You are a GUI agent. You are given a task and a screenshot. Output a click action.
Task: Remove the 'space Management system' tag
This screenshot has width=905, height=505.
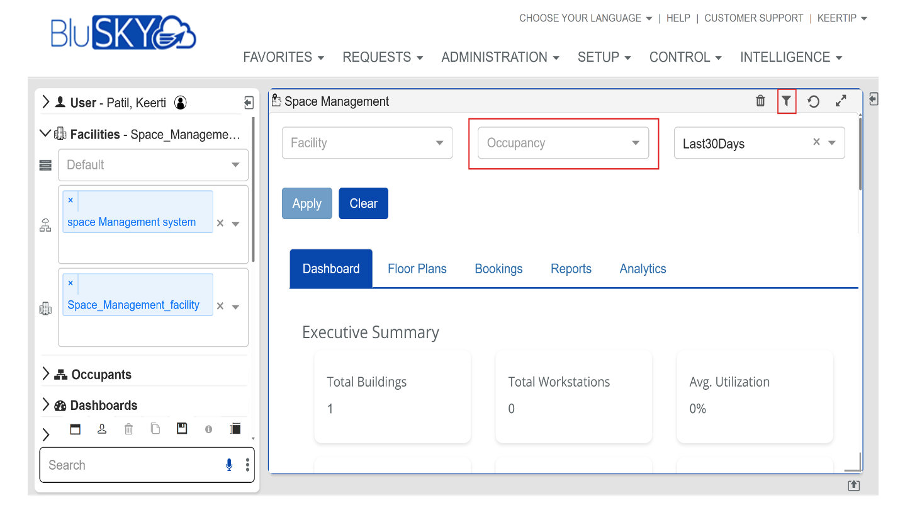[x=70, y=200]
